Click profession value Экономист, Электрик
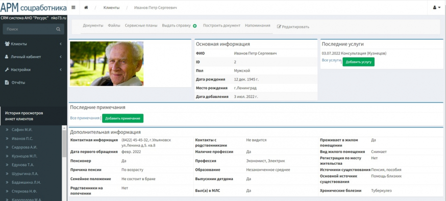The width and height of the screenshot is (446, 201). click(x=265, y=161)
